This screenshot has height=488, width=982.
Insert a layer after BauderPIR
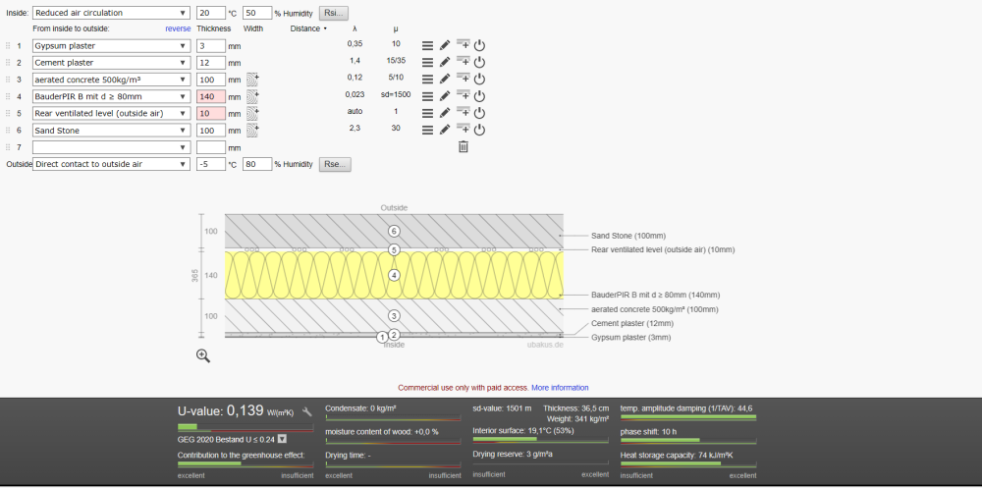tap(463, 96)
